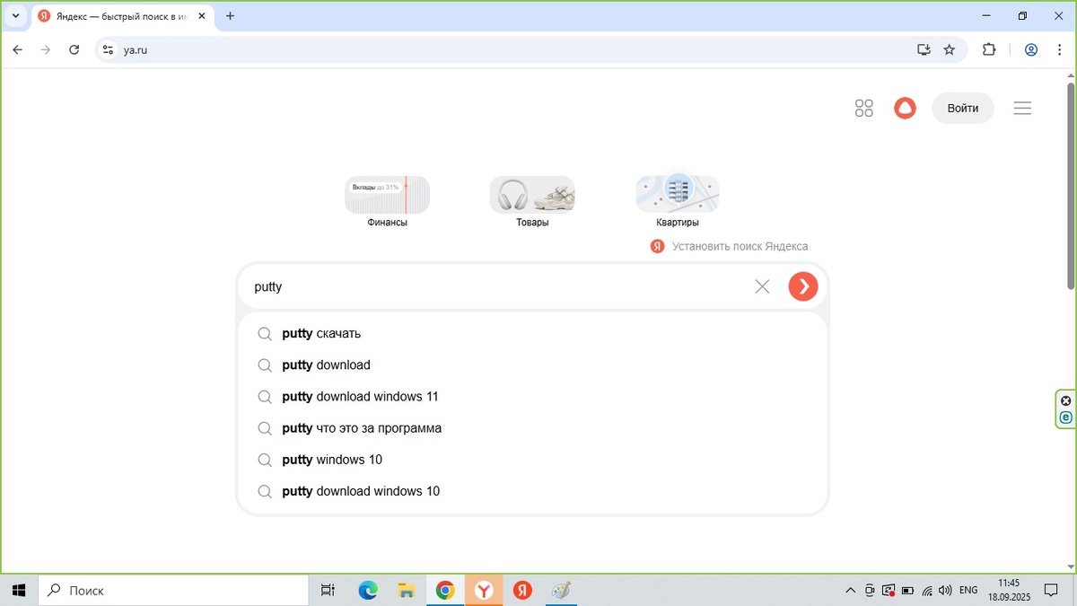Open Yandex Browser yellow Y taskbar icon

tap(484, 590)
